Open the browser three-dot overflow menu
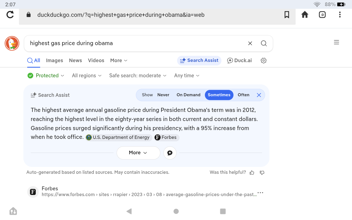The height and width of the screenshot is (220, 352). (340, 15)
